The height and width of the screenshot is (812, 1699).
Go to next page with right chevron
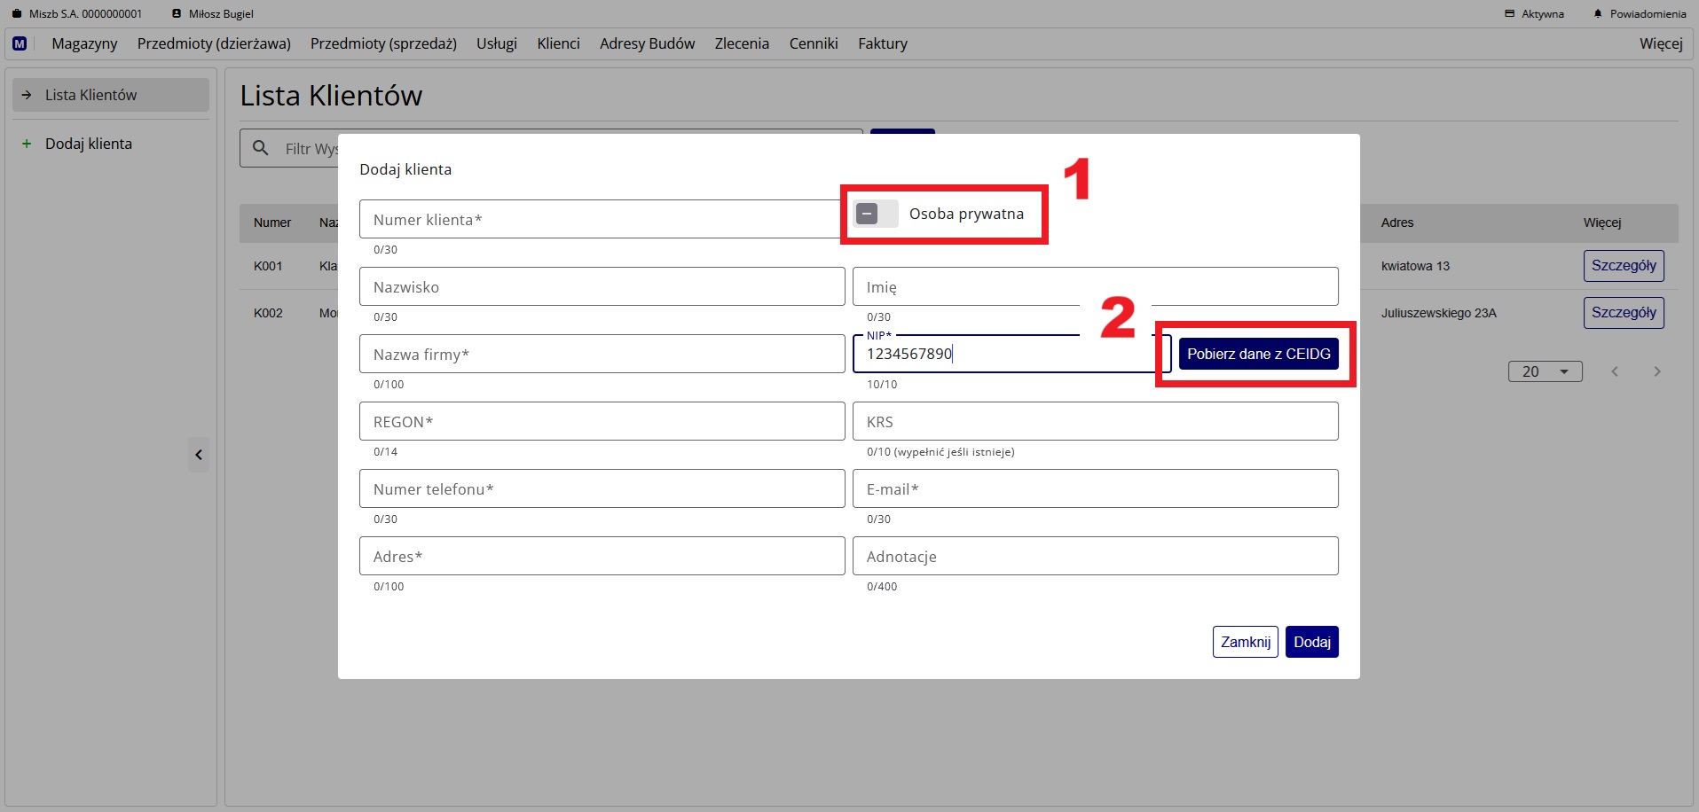point(1656,371)
